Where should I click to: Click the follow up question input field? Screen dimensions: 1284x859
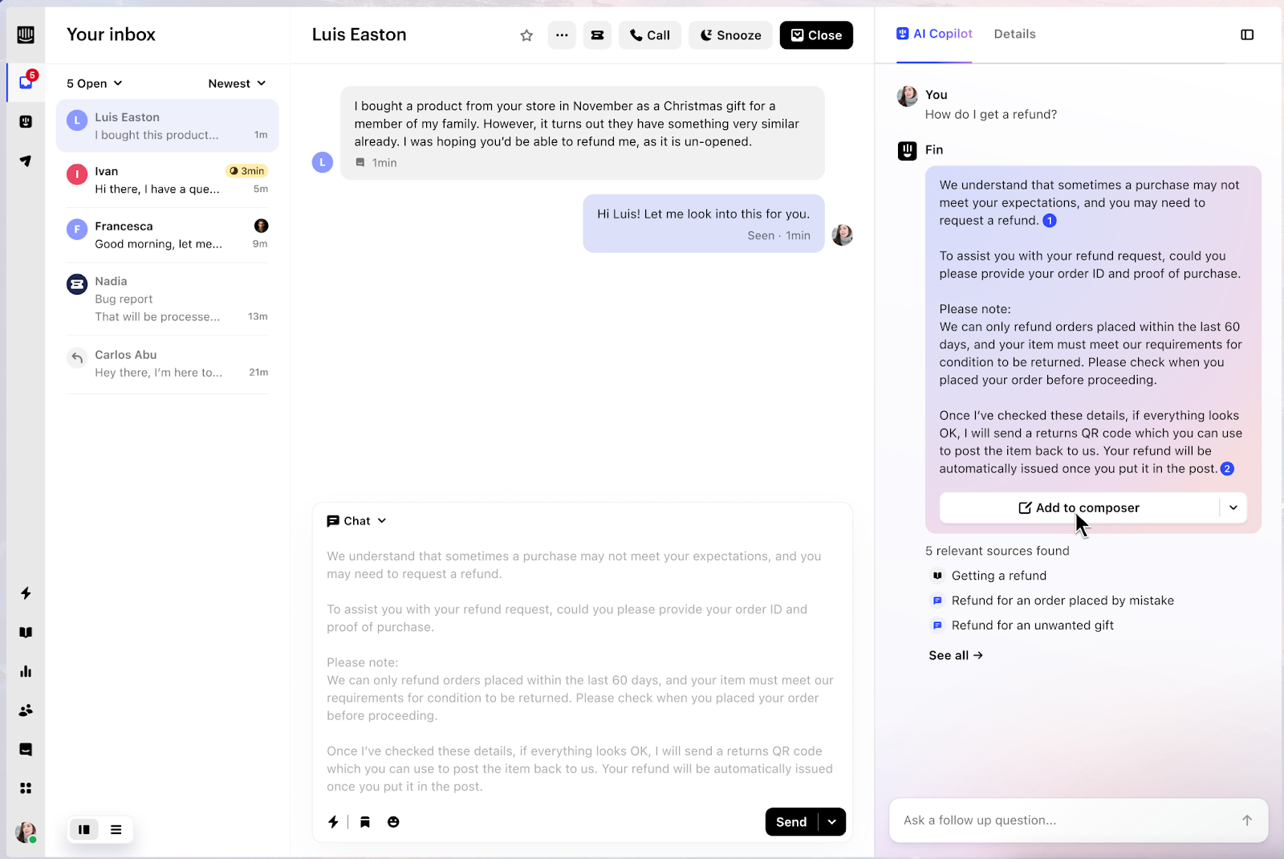[1067, 820]
